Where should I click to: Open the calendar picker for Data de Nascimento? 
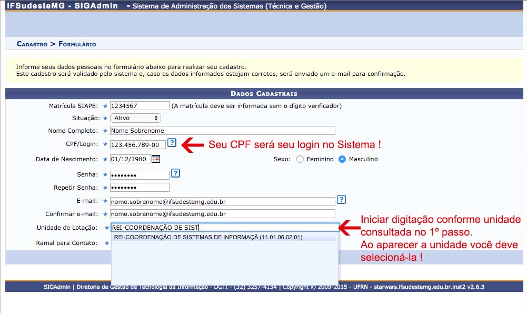(x=156, y=159)
